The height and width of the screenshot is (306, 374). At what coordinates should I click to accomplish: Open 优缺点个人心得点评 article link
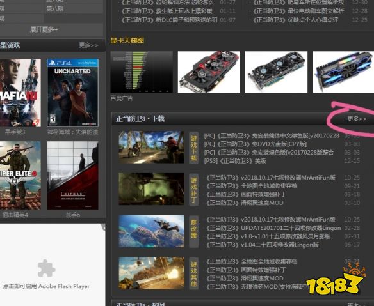(295, 20)
